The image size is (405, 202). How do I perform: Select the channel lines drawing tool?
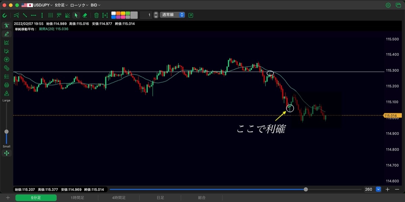coord(16,15)
